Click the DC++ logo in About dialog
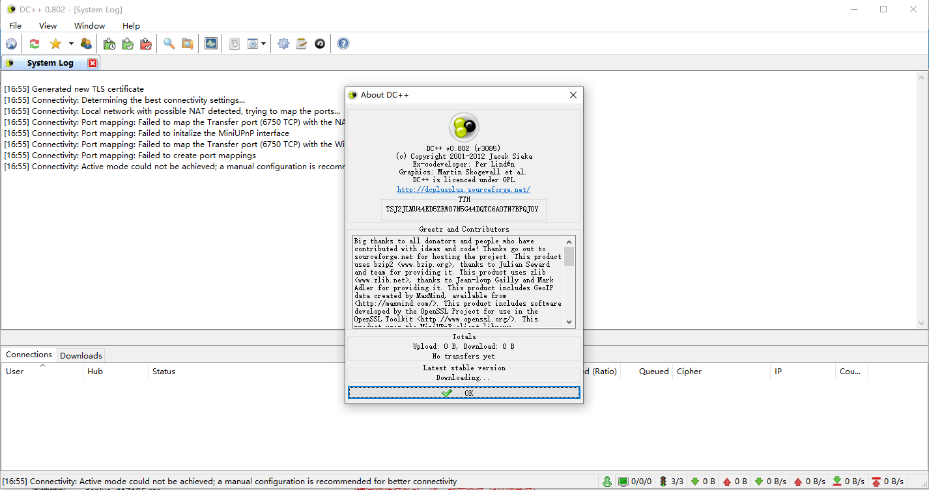This screenshot has height=490, width=929. [x=464, y=127]
